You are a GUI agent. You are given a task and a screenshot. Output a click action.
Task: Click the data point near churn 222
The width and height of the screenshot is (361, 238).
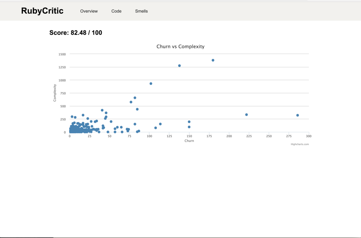(246, 115)
